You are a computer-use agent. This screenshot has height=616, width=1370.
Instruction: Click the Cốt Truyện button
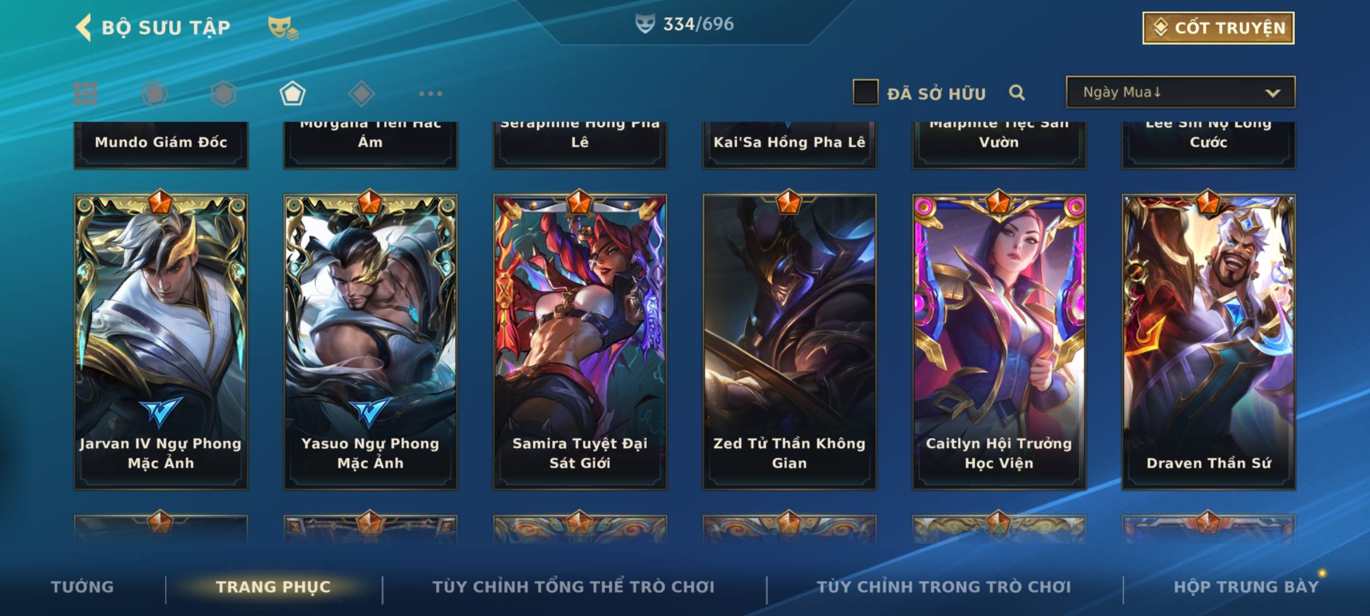click(x=1218, y=28)
